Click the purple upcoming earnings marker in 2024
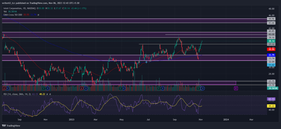 click(x=236, y=88)
